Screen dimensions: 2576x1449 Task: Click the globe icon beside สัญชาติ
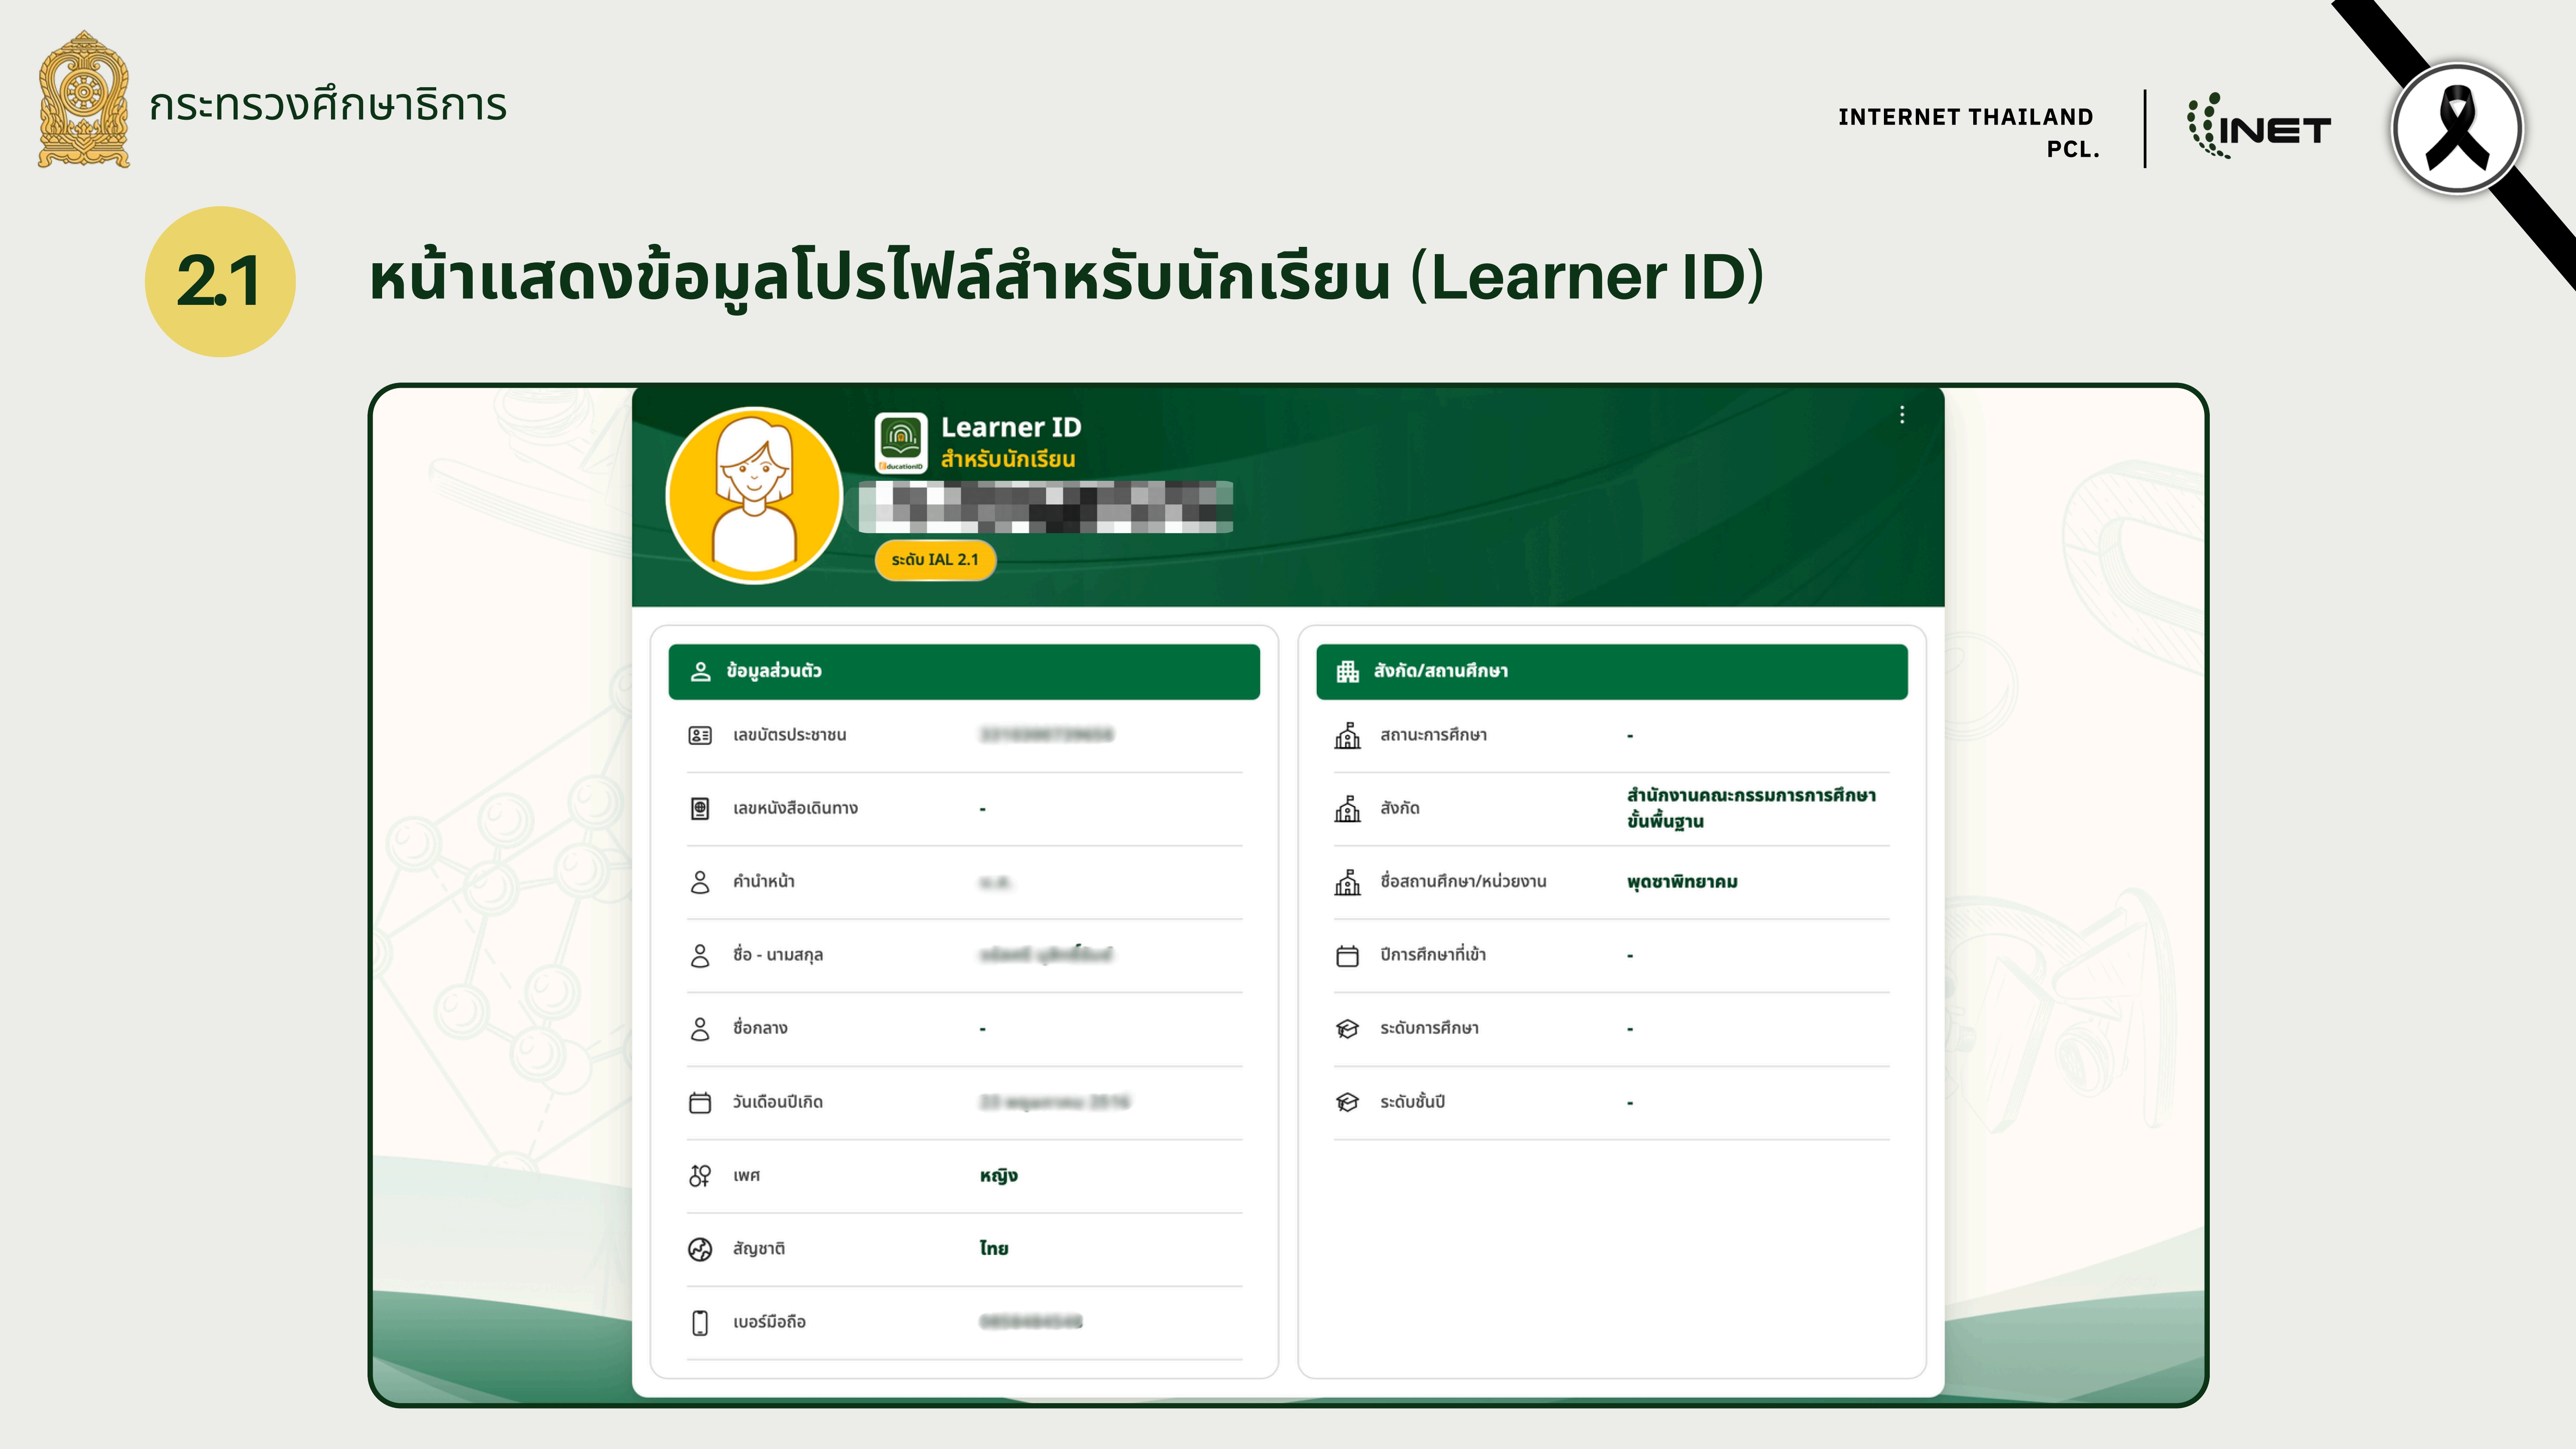[700, 1249]
